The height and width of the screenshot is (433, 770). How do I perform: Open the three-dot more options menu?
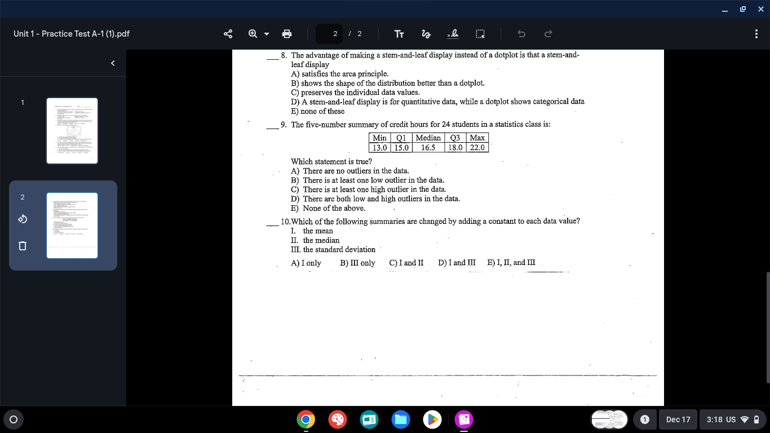(756, 34)
